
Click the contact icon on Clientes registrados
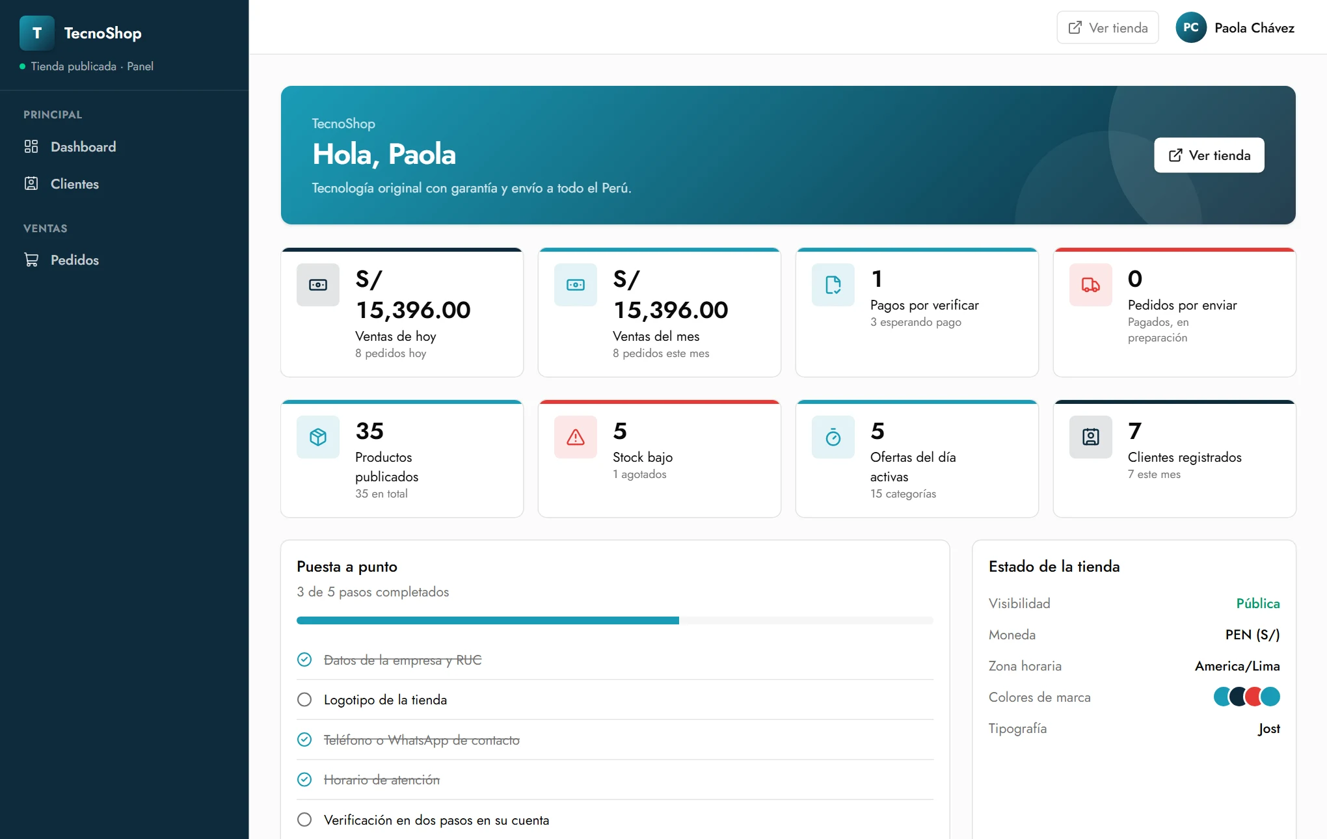(1091, 437)
